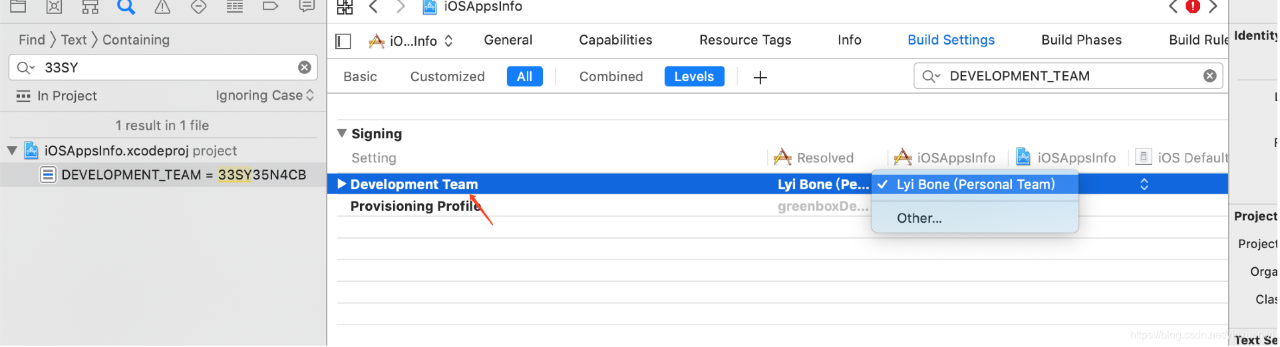Open filter options magnifier in settings search
Viewport: 1280px width, 347px height.
pyautogui.click(x=931, y=76)
